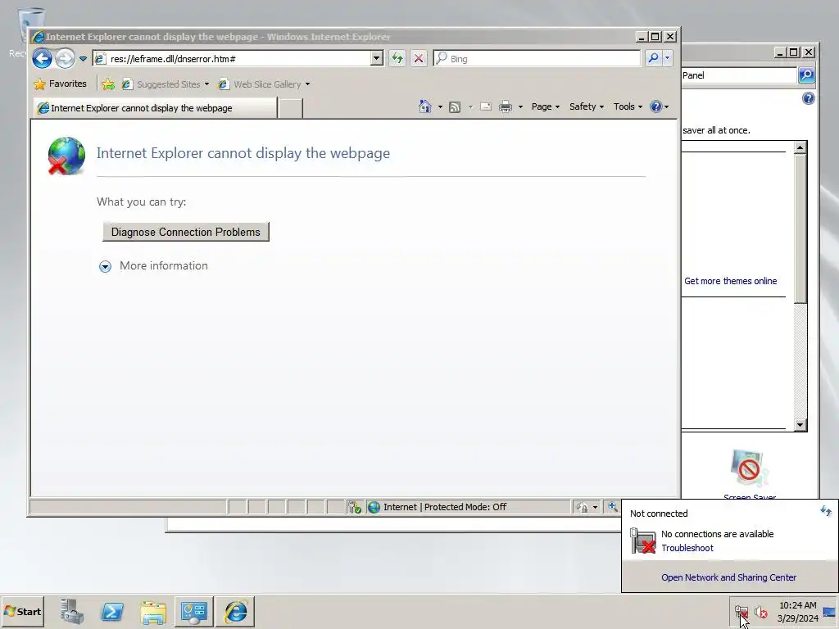Click the Control Panel help icon
Image resolution: width=839 pixels, height=629 pixels.
click(809, 98)
